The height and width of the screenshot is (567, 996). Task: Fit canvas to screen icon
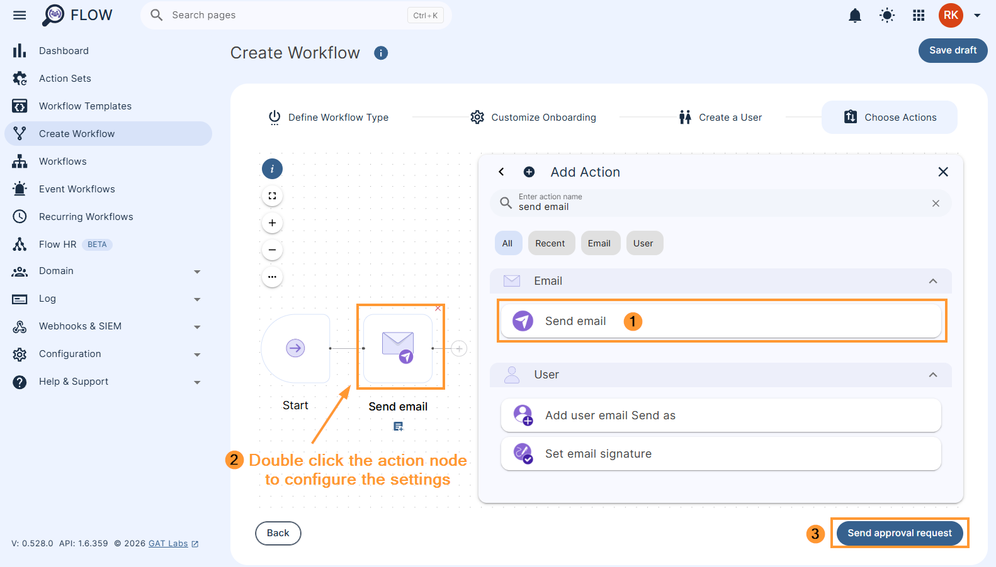272,196
